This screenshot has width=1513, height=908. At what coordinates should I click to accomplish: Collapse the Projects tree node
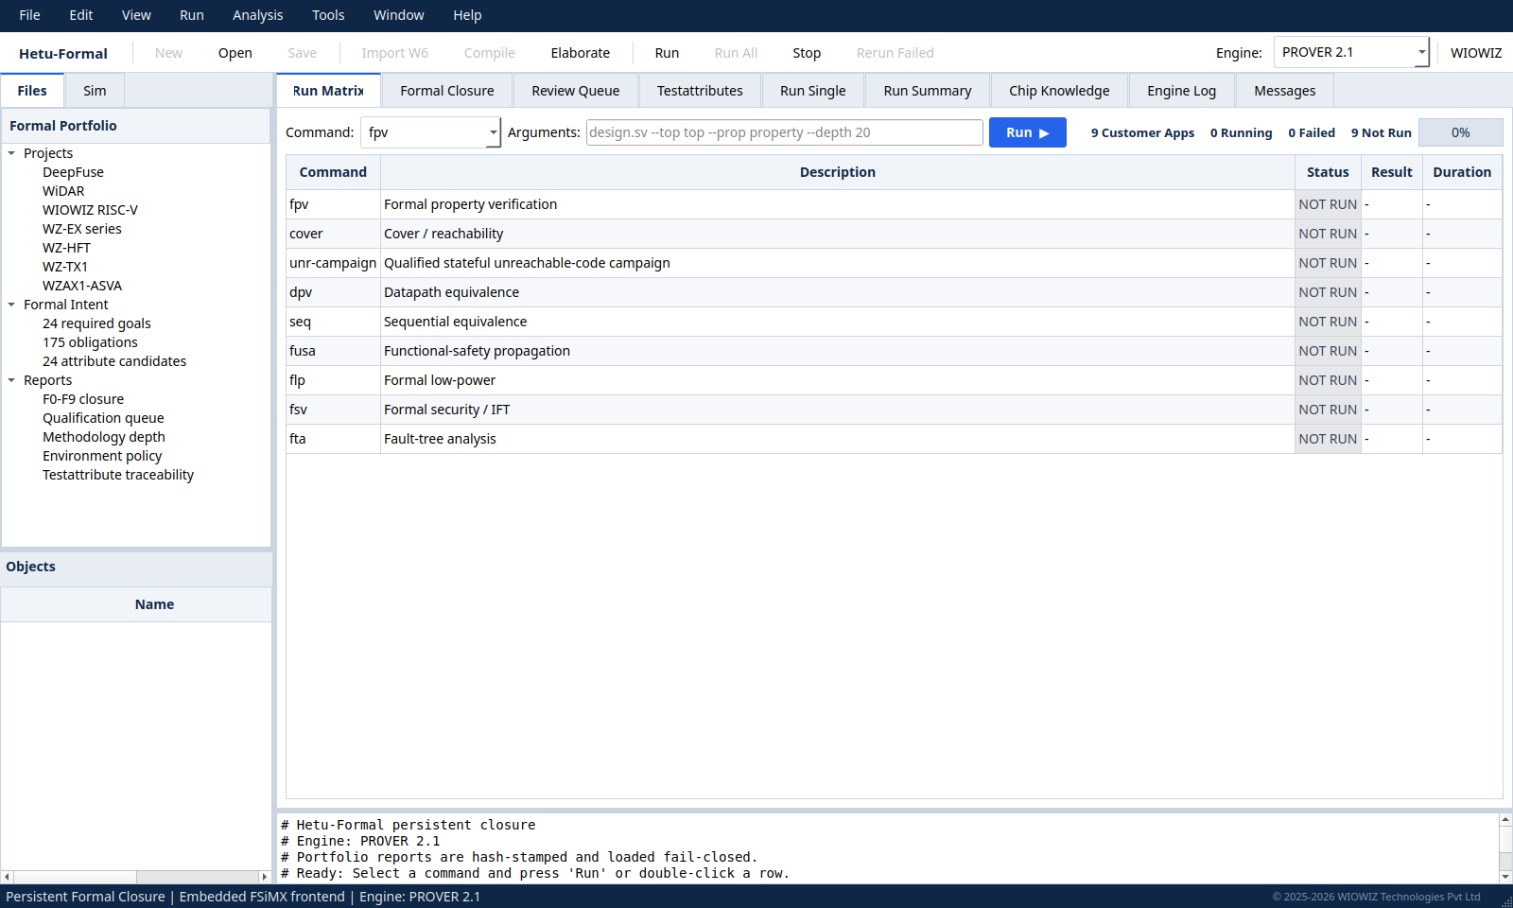point(11,153)
